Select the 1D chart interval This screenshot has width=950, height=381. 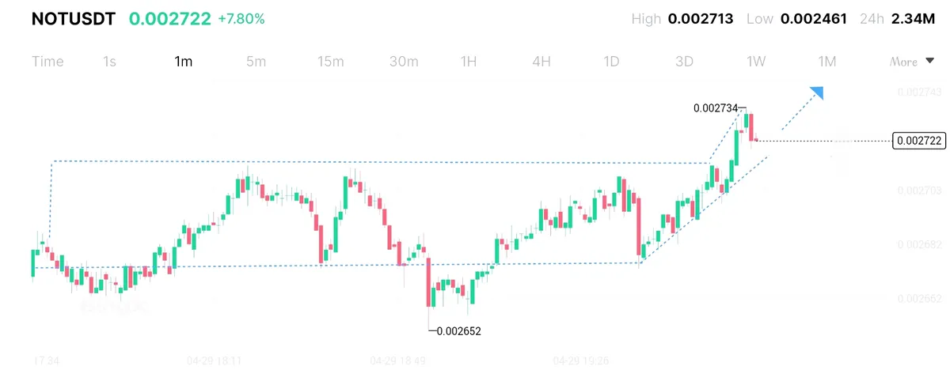click(611, 62)
